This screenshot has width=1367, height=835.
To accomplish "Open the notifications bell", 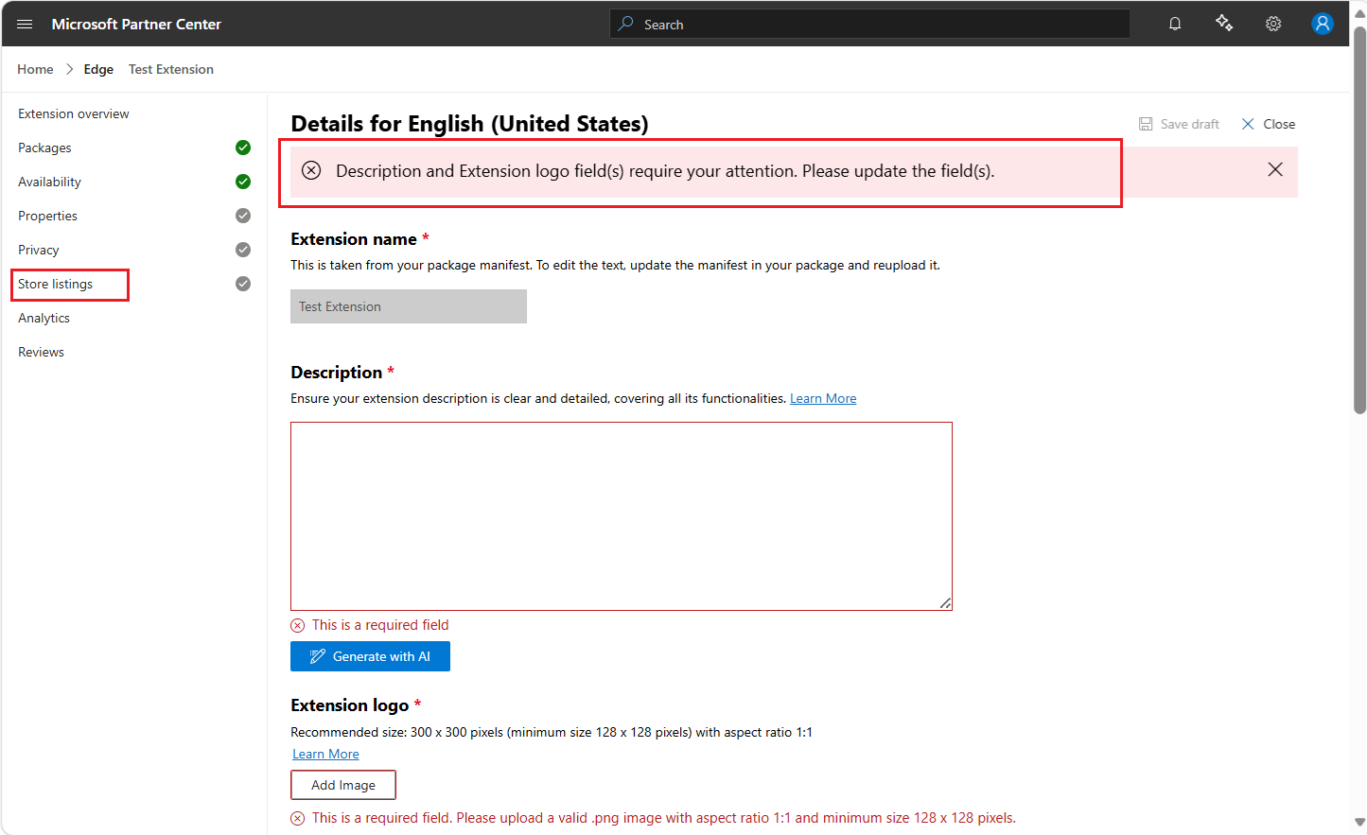I will point(1175,24).
